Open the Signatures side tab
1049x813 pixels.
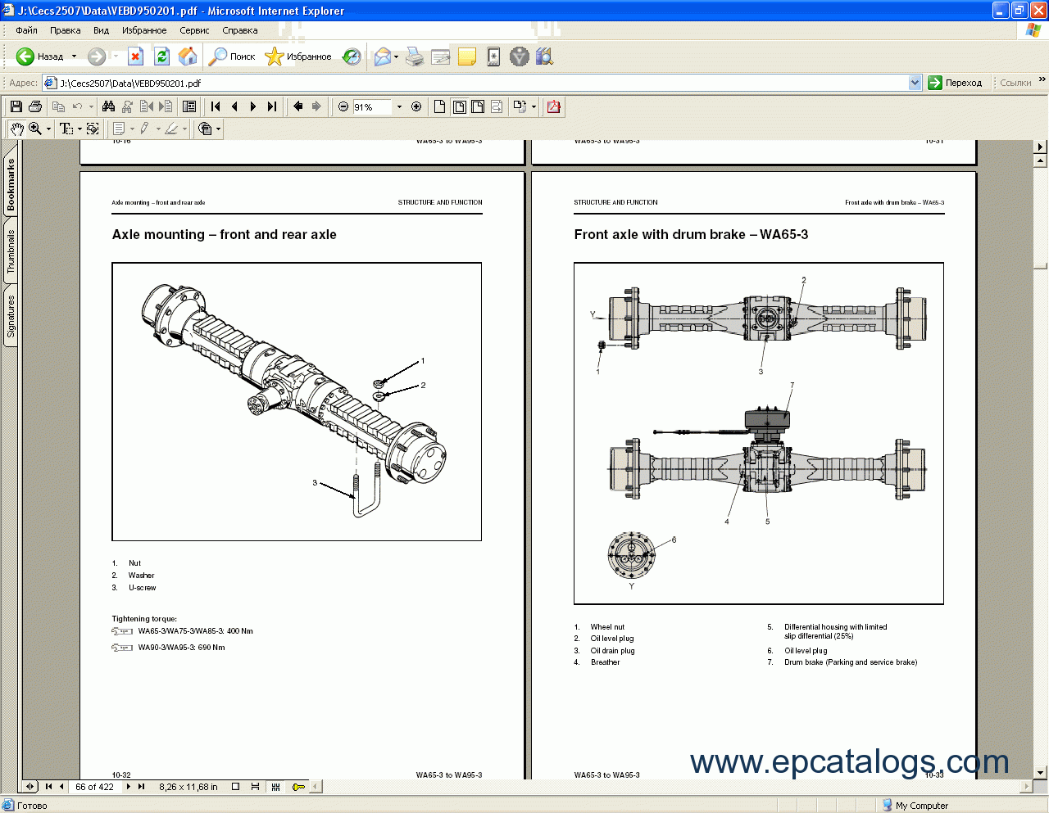(11, 317)
